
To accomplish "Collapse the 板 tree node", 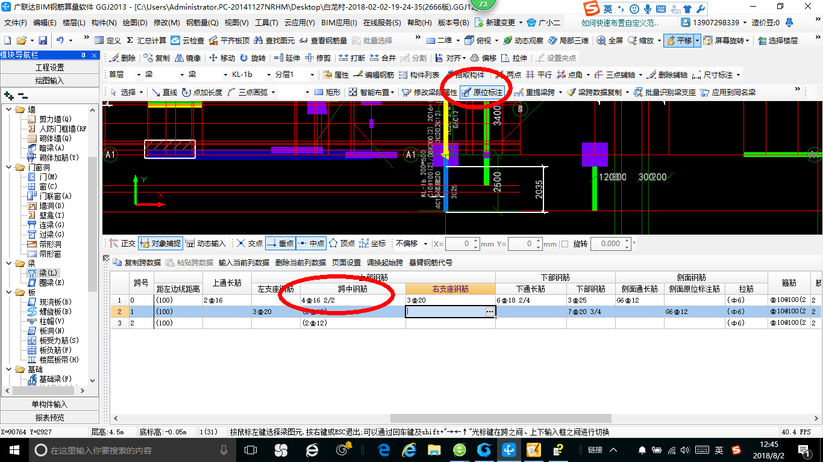I will 8,292.
